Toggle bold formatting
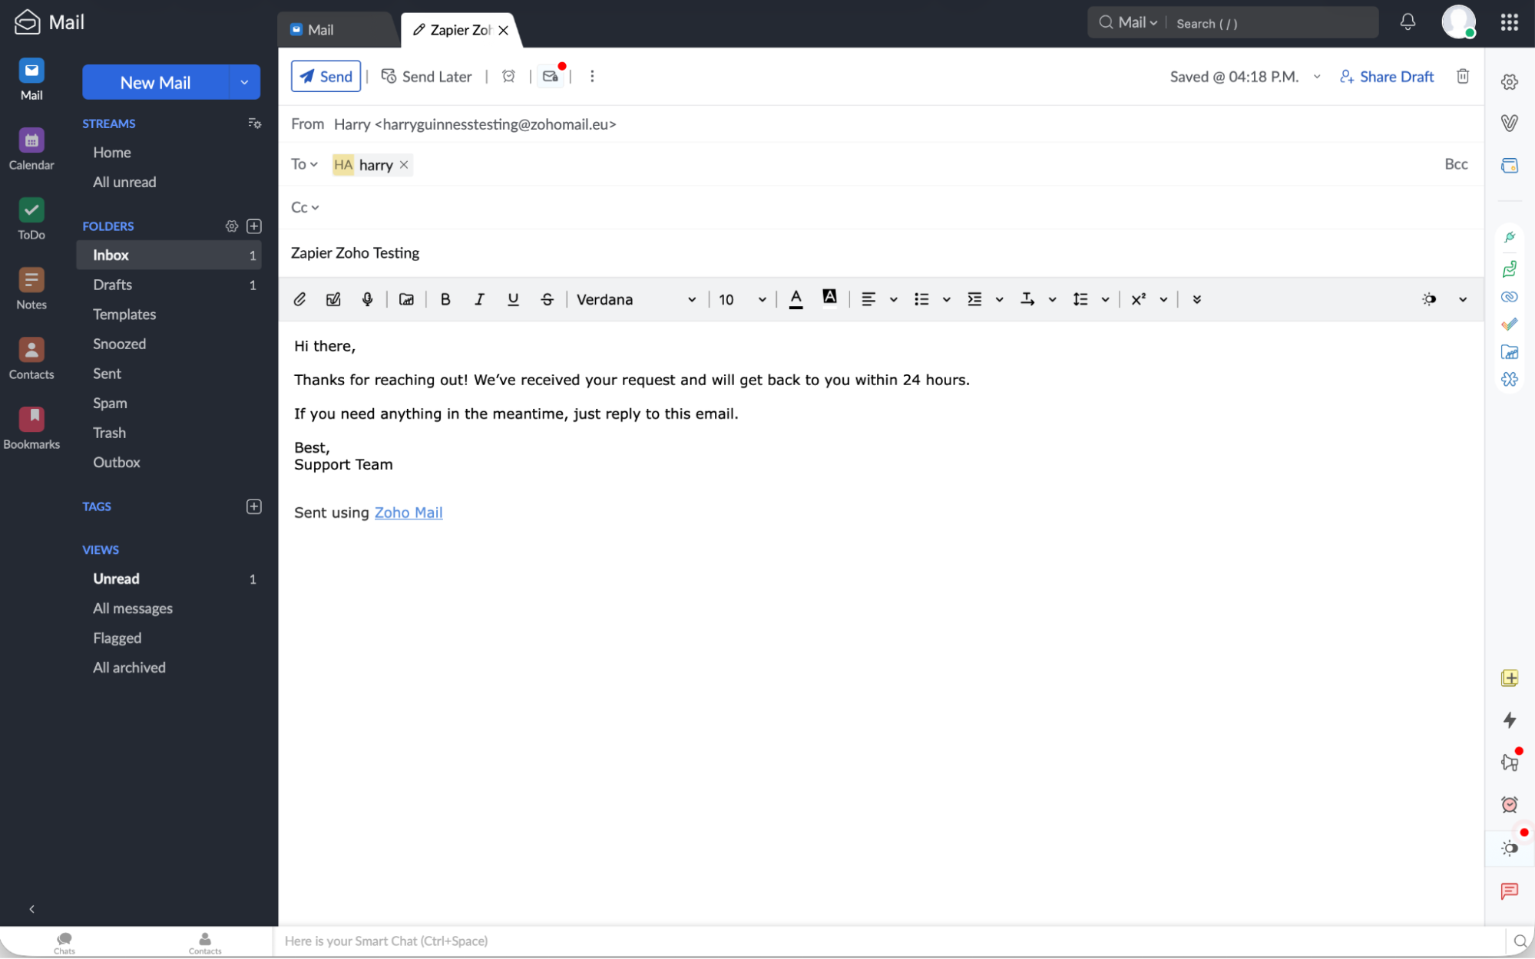 coord(445,299)
